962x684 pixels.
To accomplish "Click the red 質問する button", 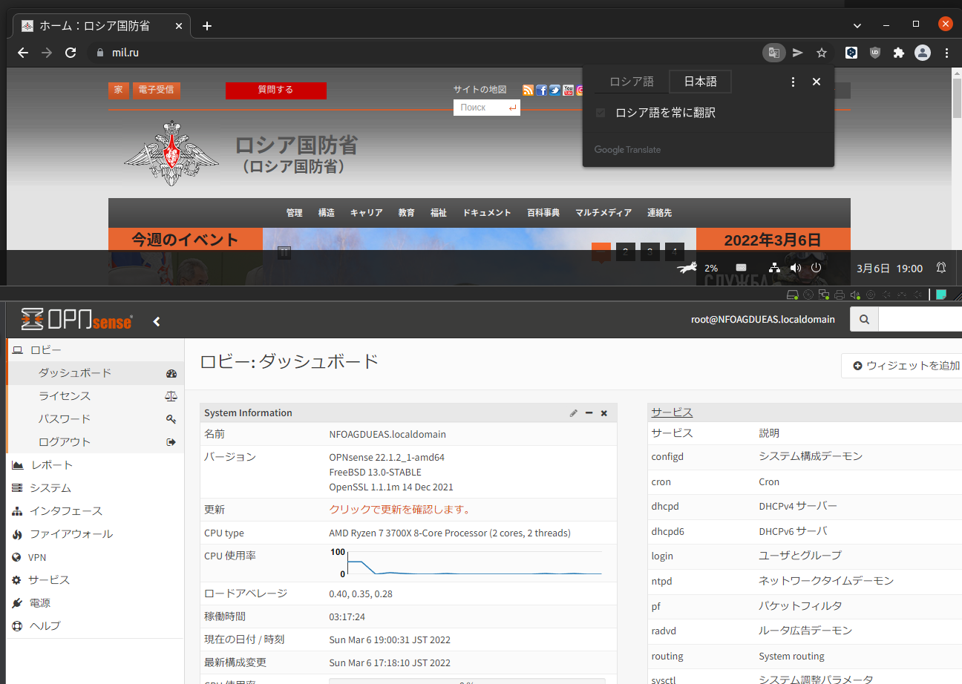I will [276, 90].
